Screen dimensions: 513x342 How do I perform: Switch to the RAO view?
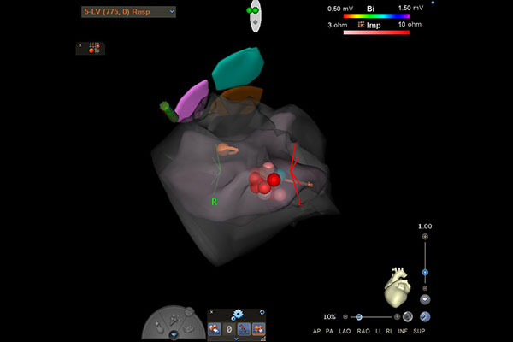coord(362,329)
